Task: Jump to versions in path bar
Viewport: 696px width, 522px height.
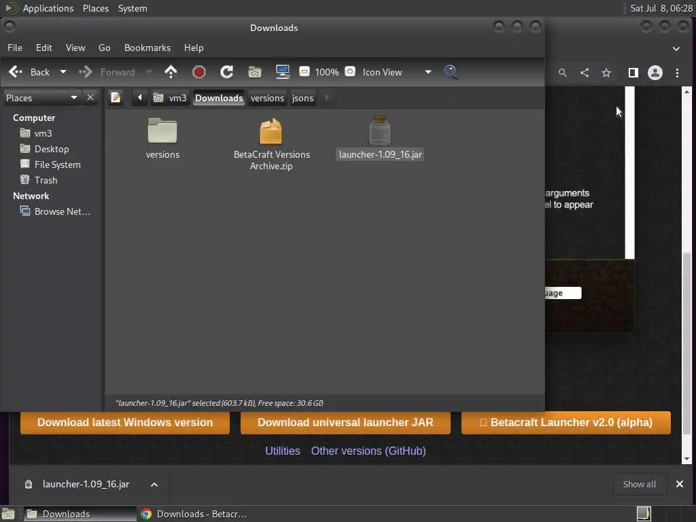Action: click(x=267, y=98)
